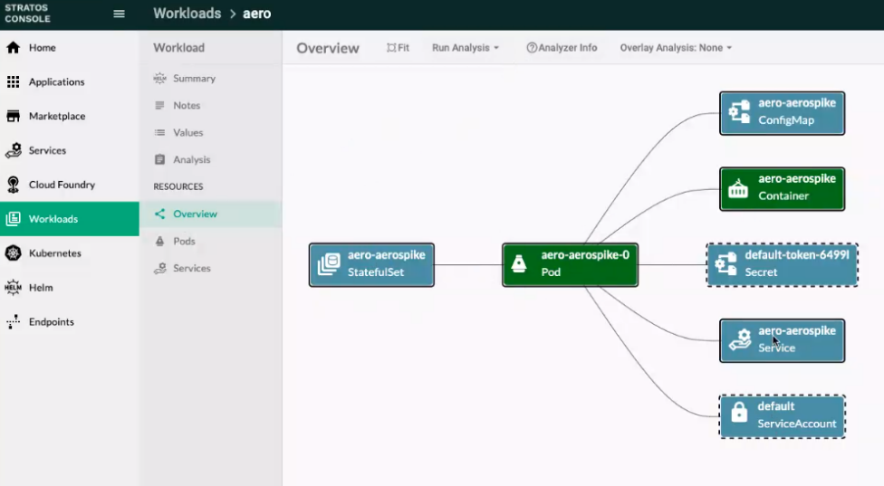Click the hamburger menu icon in header

tap(119, 14)
